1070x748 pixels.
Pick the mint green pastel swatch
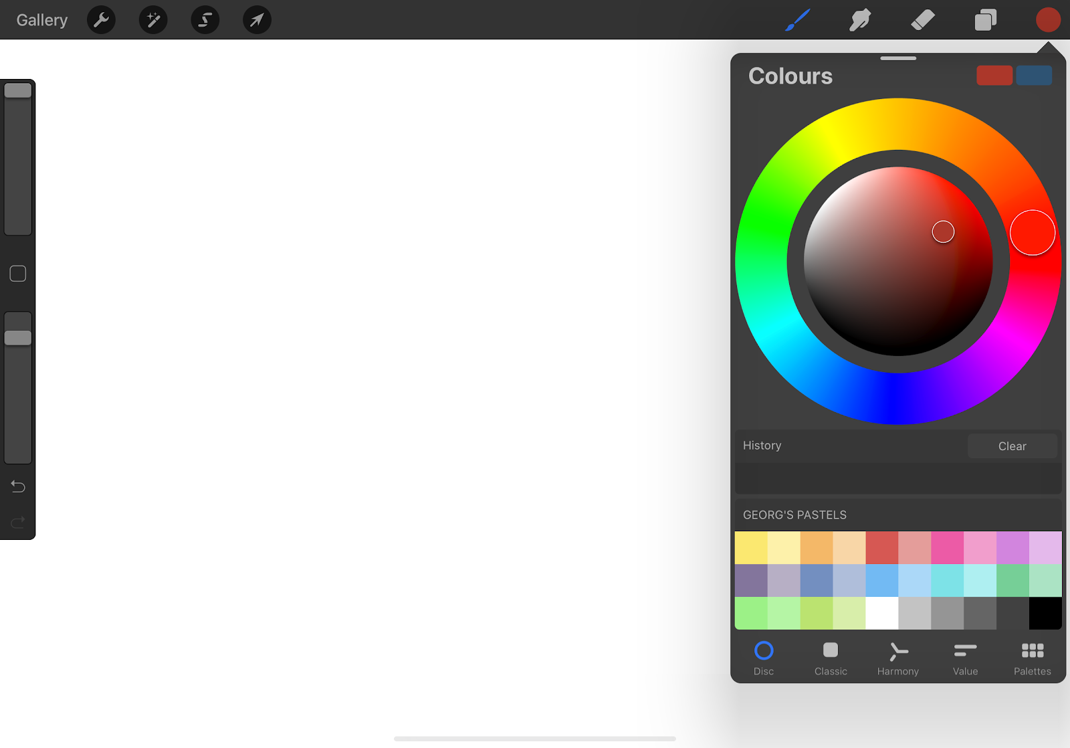point(1046,581)
